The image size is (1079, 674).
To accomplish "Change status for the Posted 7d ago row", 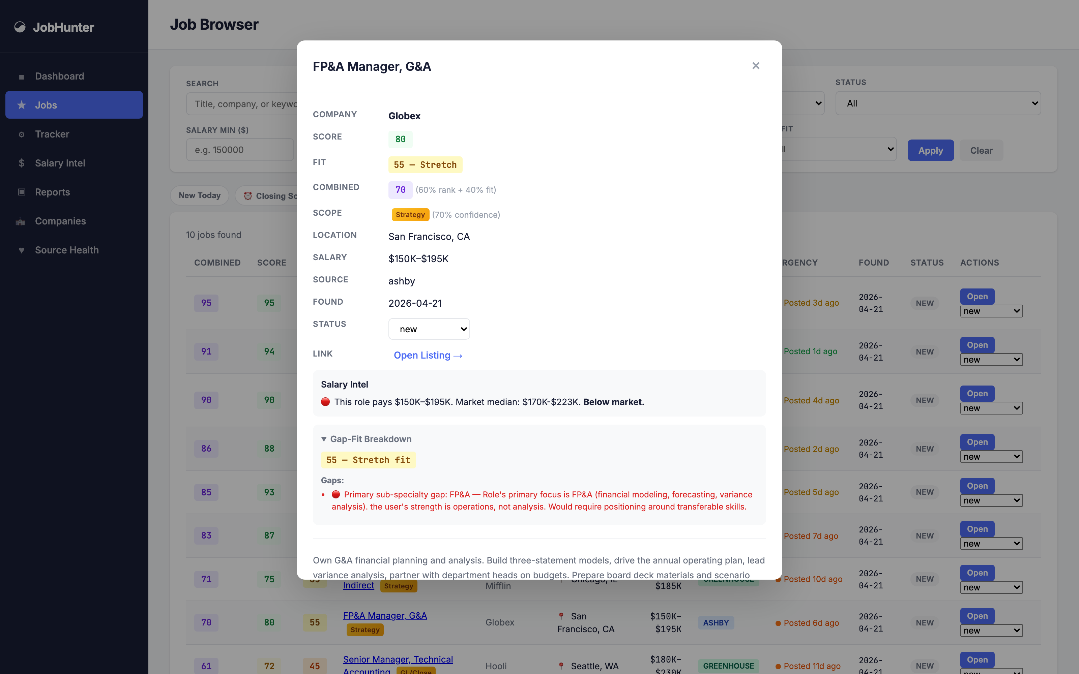I will pyautogui.click(x=991, y=544).
